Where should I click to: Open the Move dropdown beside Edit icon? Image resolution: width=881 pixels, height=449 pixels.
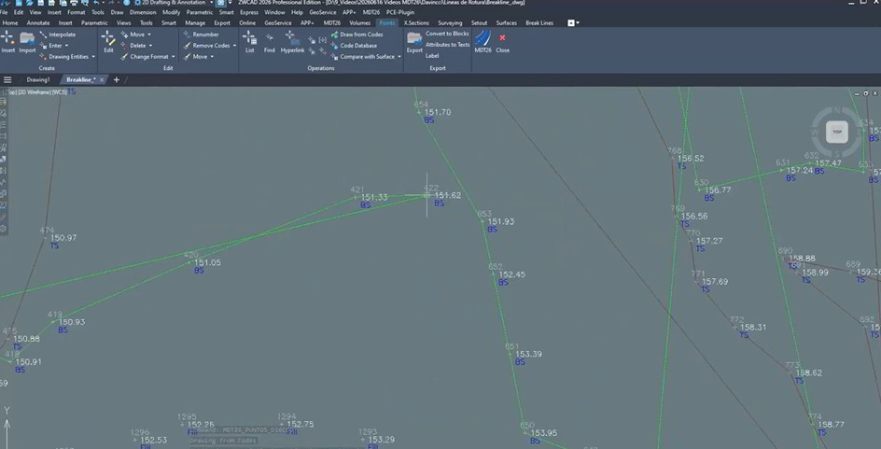[149, 35]
